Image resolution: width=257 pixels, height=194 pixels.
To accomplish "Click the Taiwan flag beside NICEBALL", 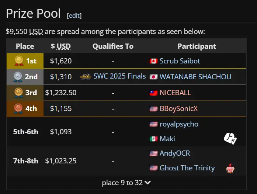I will (x=153, y=93).
